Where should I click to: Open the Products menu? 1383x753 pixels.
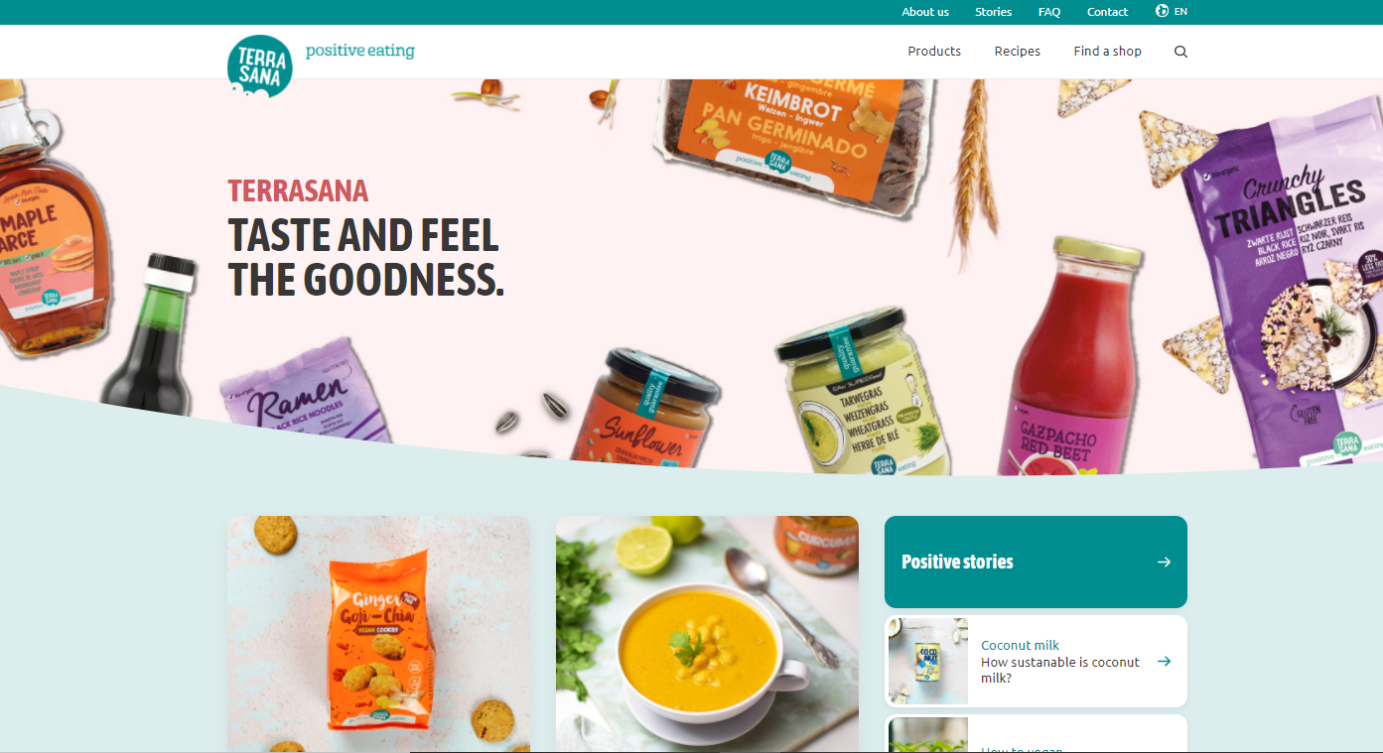[934, 52]
